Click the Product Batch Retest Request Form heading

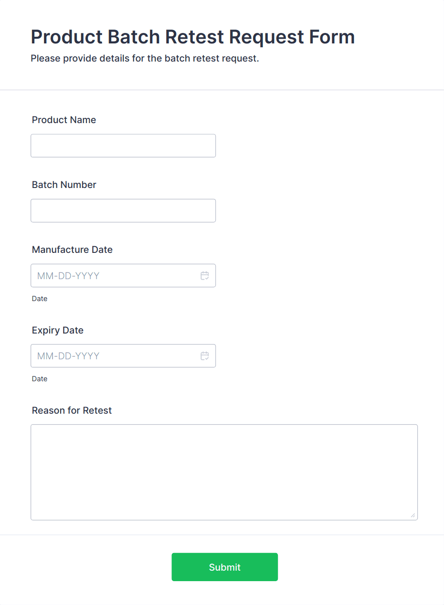192,37
